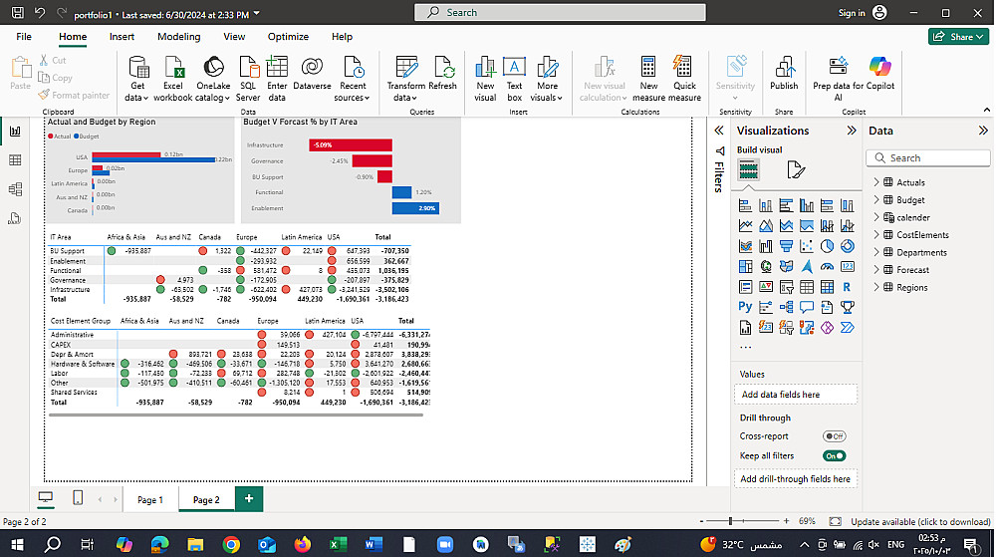The image size is (996, 557).
Task: Click the Data pane search field
Action: (x=928, y=158)
